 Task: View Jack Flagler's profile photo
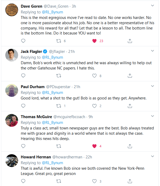click(x=12, y=55)
